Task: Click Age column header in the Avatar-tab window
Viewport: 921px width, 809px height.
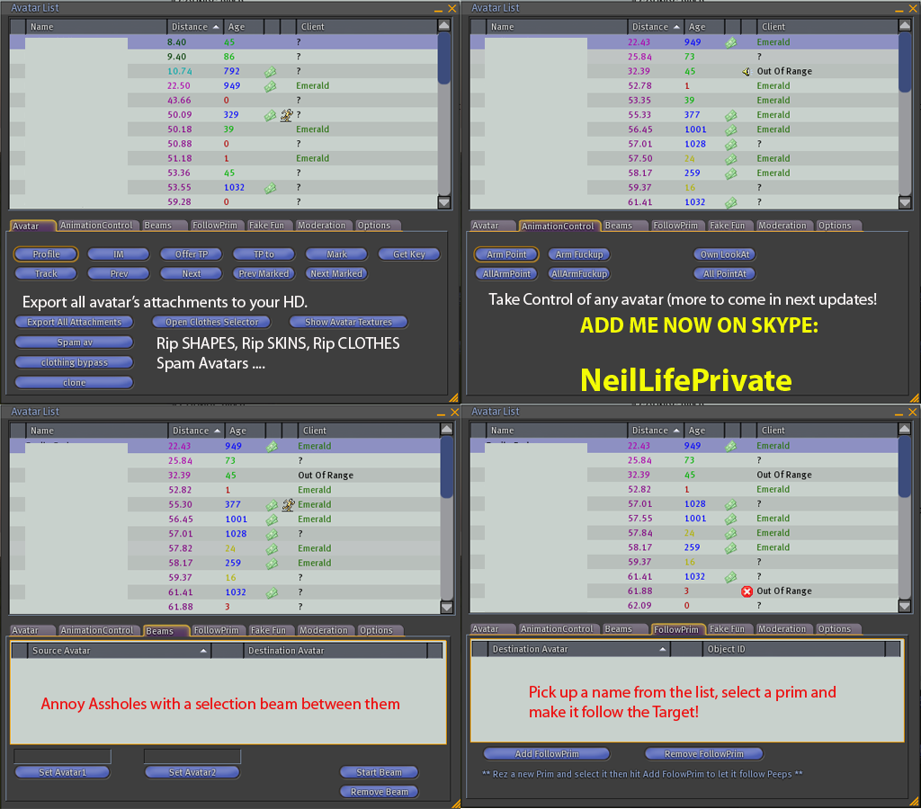Action: [x=243, y=26]
